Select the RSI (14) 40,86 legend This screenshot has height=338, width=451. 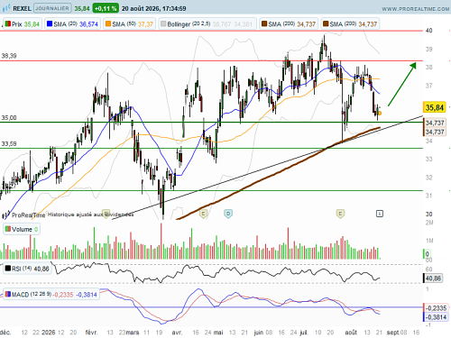[27, 269]
